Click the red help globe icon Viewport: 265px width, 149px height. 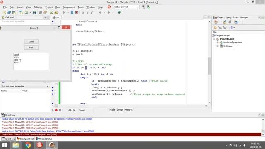[109, 7]
